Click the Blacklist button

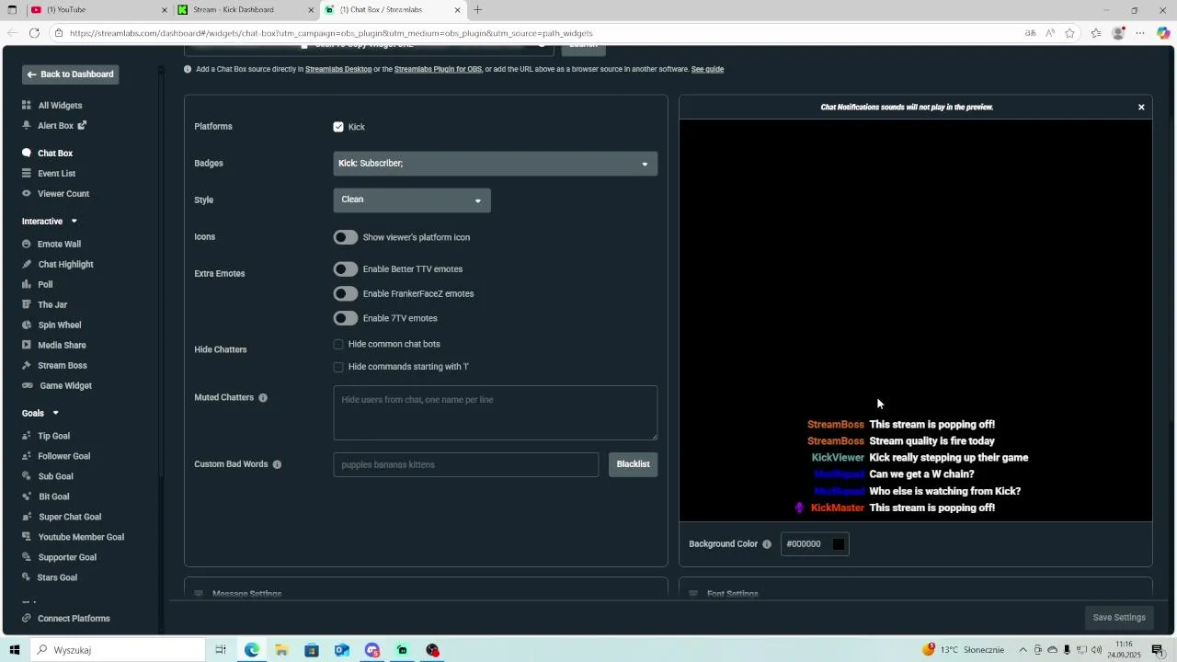tap(633, 464)
